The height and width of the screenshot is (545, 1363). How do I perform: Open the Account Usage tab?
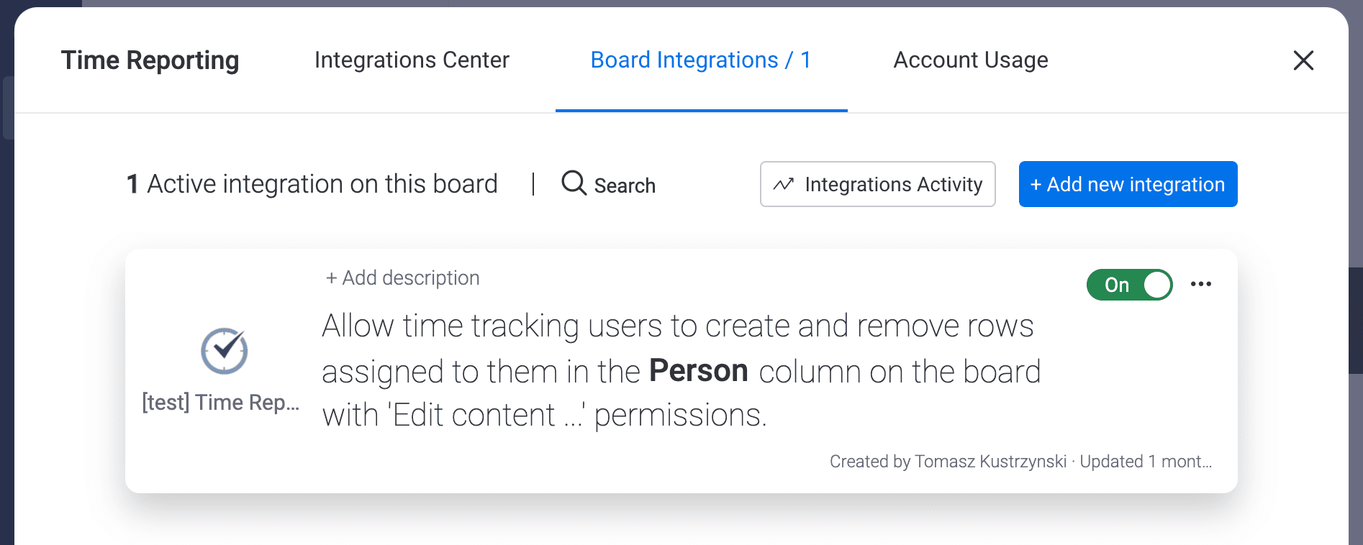point(970,60)
